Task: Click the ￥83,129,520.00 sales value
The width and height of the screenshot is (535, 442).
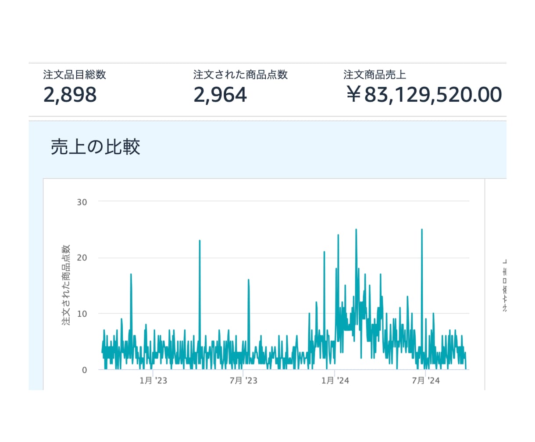Action: coord(423,95)
